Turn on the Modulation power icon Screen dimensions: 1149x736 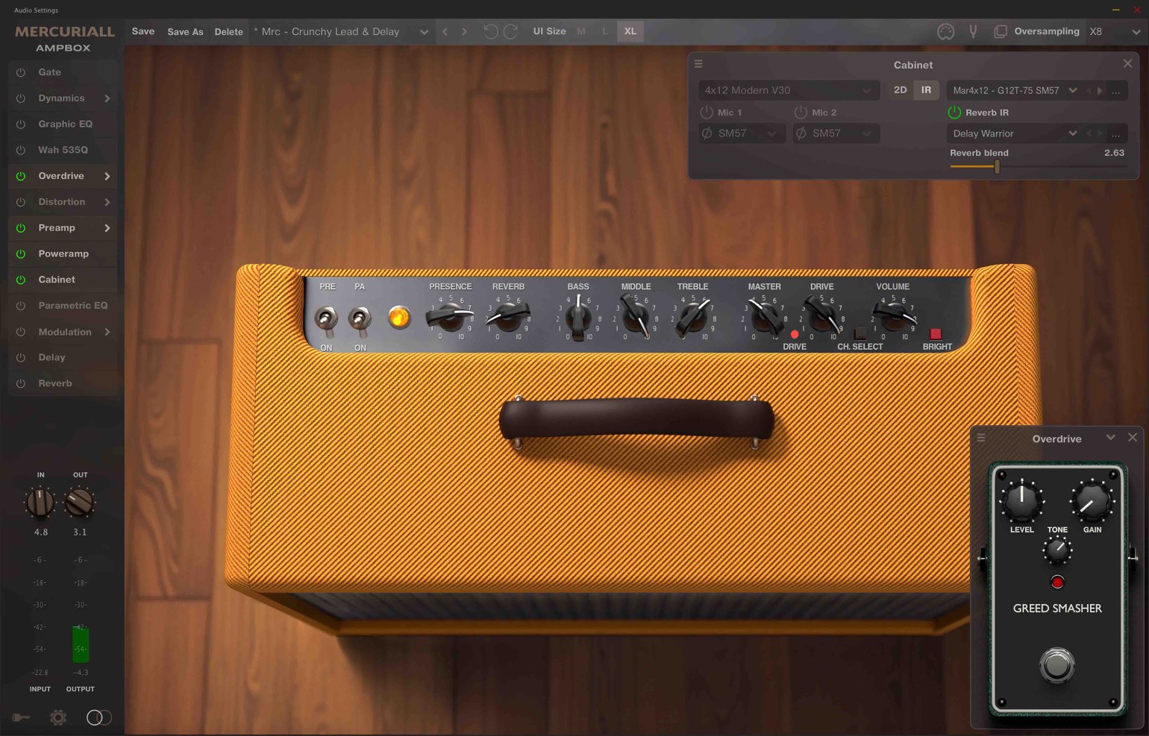coord(21,332)
